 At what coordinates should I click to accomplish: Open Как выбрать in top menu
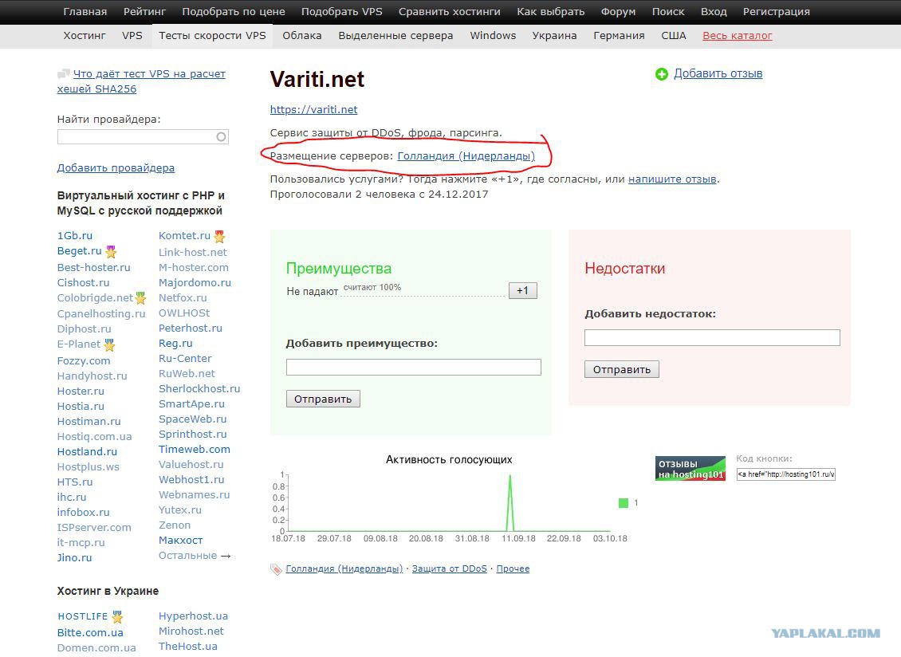pyautogui.click(x=550, y=11)
